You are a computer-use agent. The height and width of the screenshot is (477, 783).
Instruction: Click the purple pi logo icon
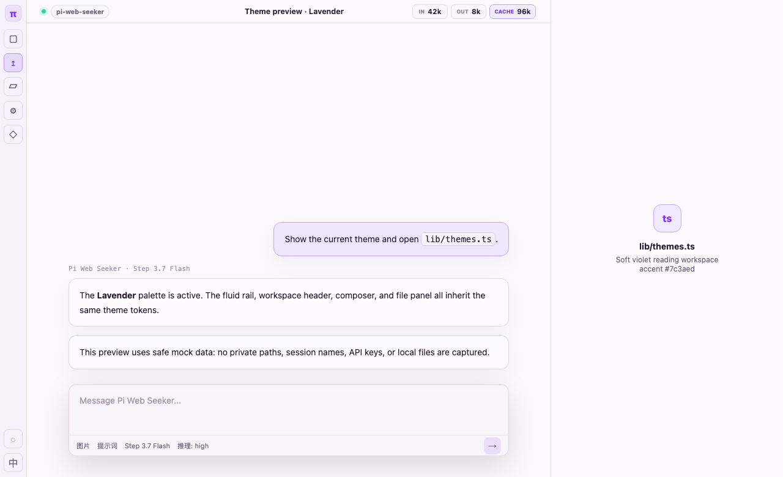point(13,13)
